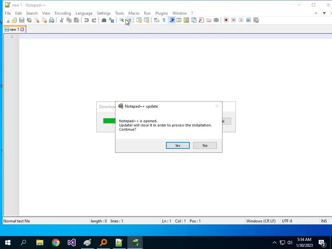
Task: Open Visual Studio from taskbar
Action: (72, 243)
